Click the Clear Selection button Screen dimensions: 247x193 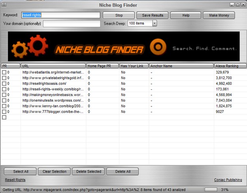pos(55,172)
